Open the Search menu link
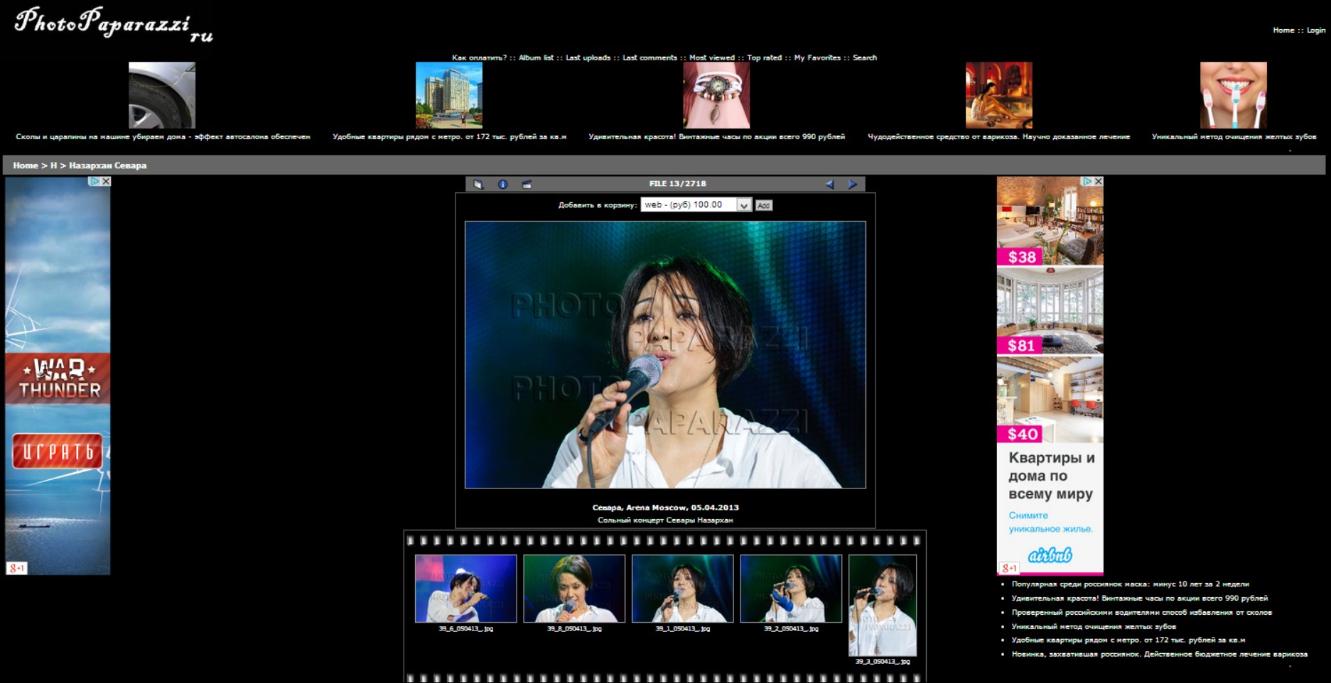1331x683 pixels. pos(864,58)
